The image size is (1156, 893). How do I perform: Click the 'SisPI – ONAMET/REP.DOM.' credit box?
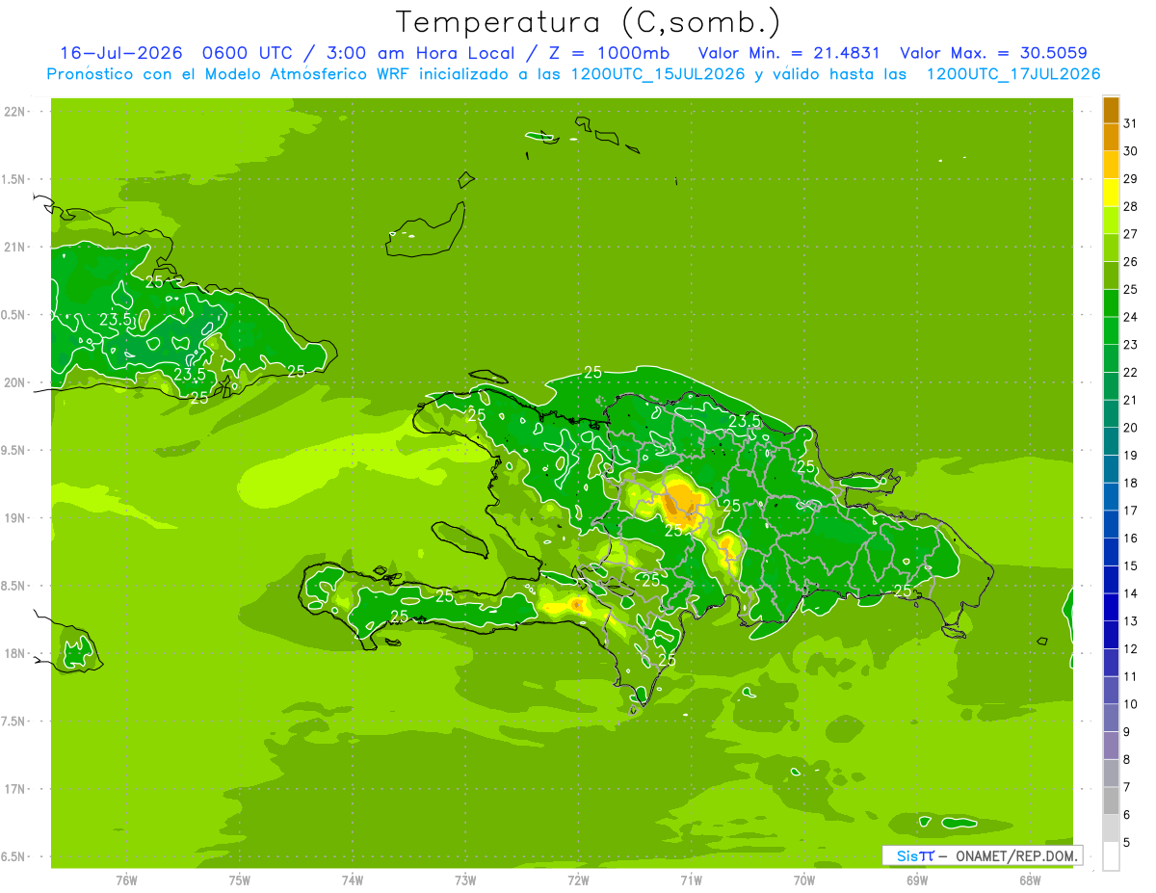(983, 855)
